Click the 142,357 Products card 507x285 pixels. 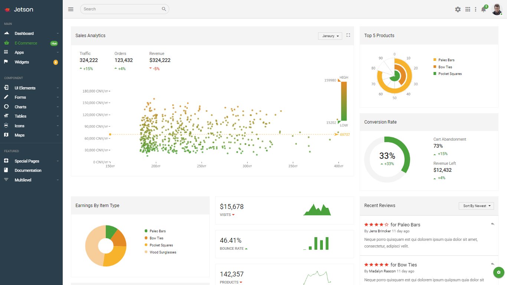click(285, 275)
